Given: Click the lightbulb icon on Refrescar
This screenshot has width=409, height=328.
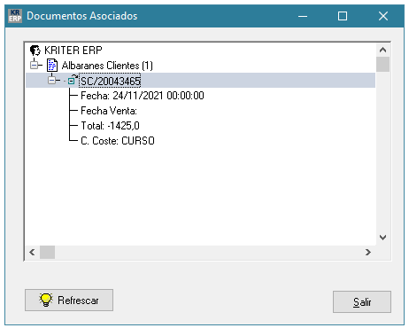Looking at the screenshot, I should click(46, 300).
